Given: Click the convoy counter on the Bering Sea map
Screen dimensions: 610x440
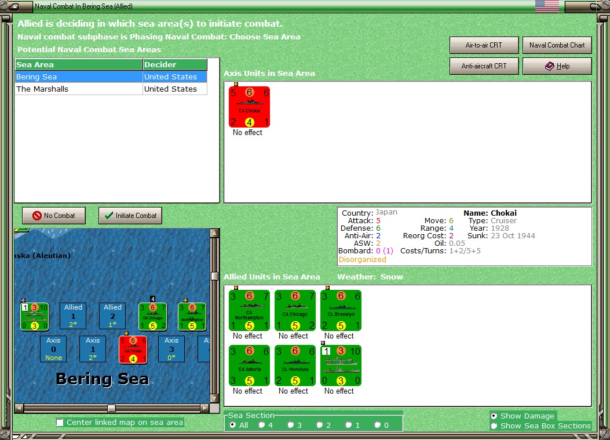Looking at the screenshot, I should coord(35,317).
